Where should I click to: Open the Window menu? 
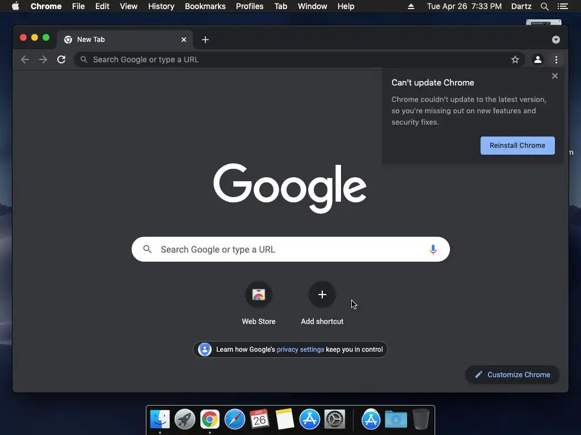click(x=313, y=6)
